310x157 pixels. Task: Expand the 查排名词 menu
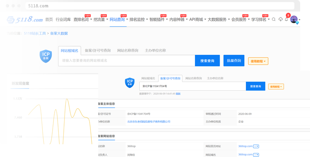(83, 19)
